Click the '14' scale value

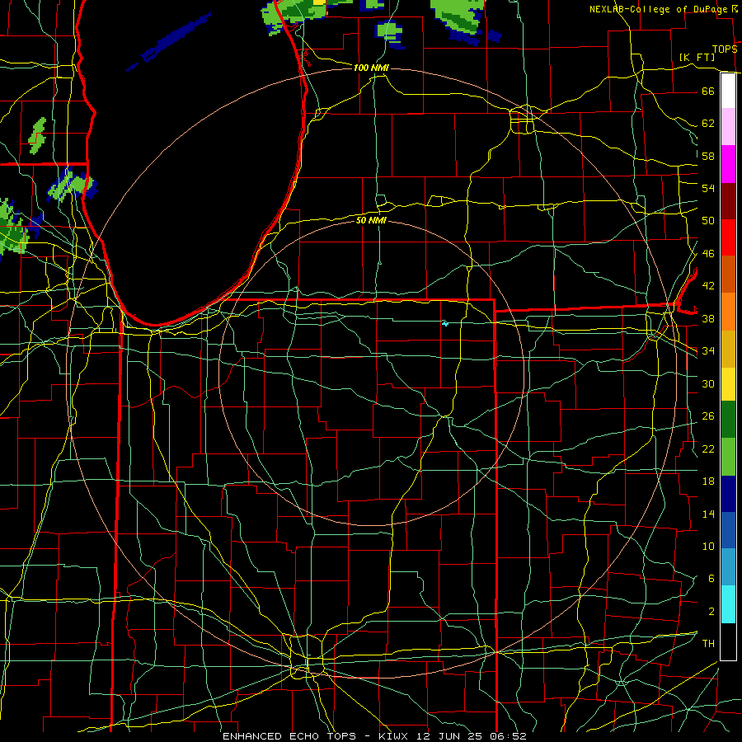(708, 514)
